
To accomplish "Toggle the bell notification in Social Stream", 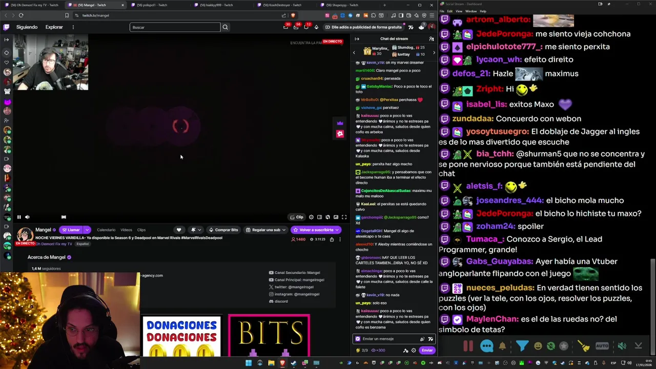I will (502, 346).
